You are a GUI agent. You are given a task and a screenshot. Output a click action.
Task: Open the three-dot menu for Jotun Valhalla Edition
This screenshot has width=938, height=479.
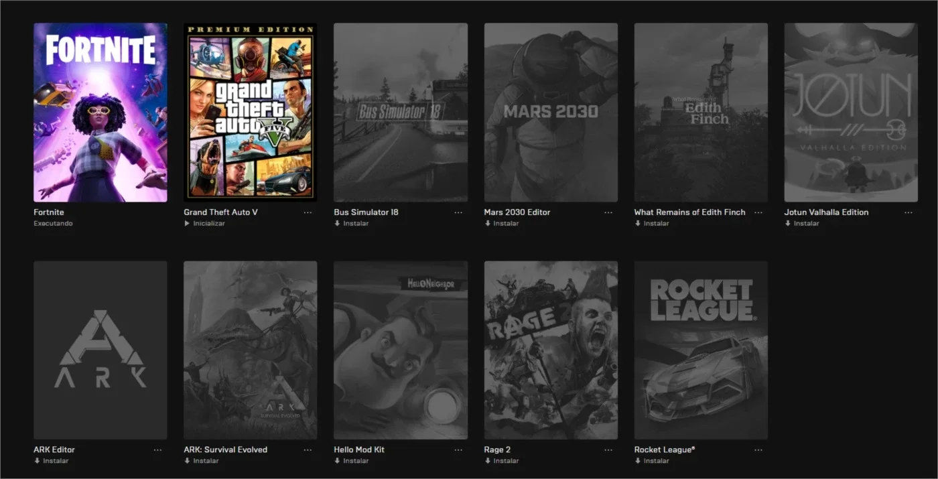[x=908, y=212]
